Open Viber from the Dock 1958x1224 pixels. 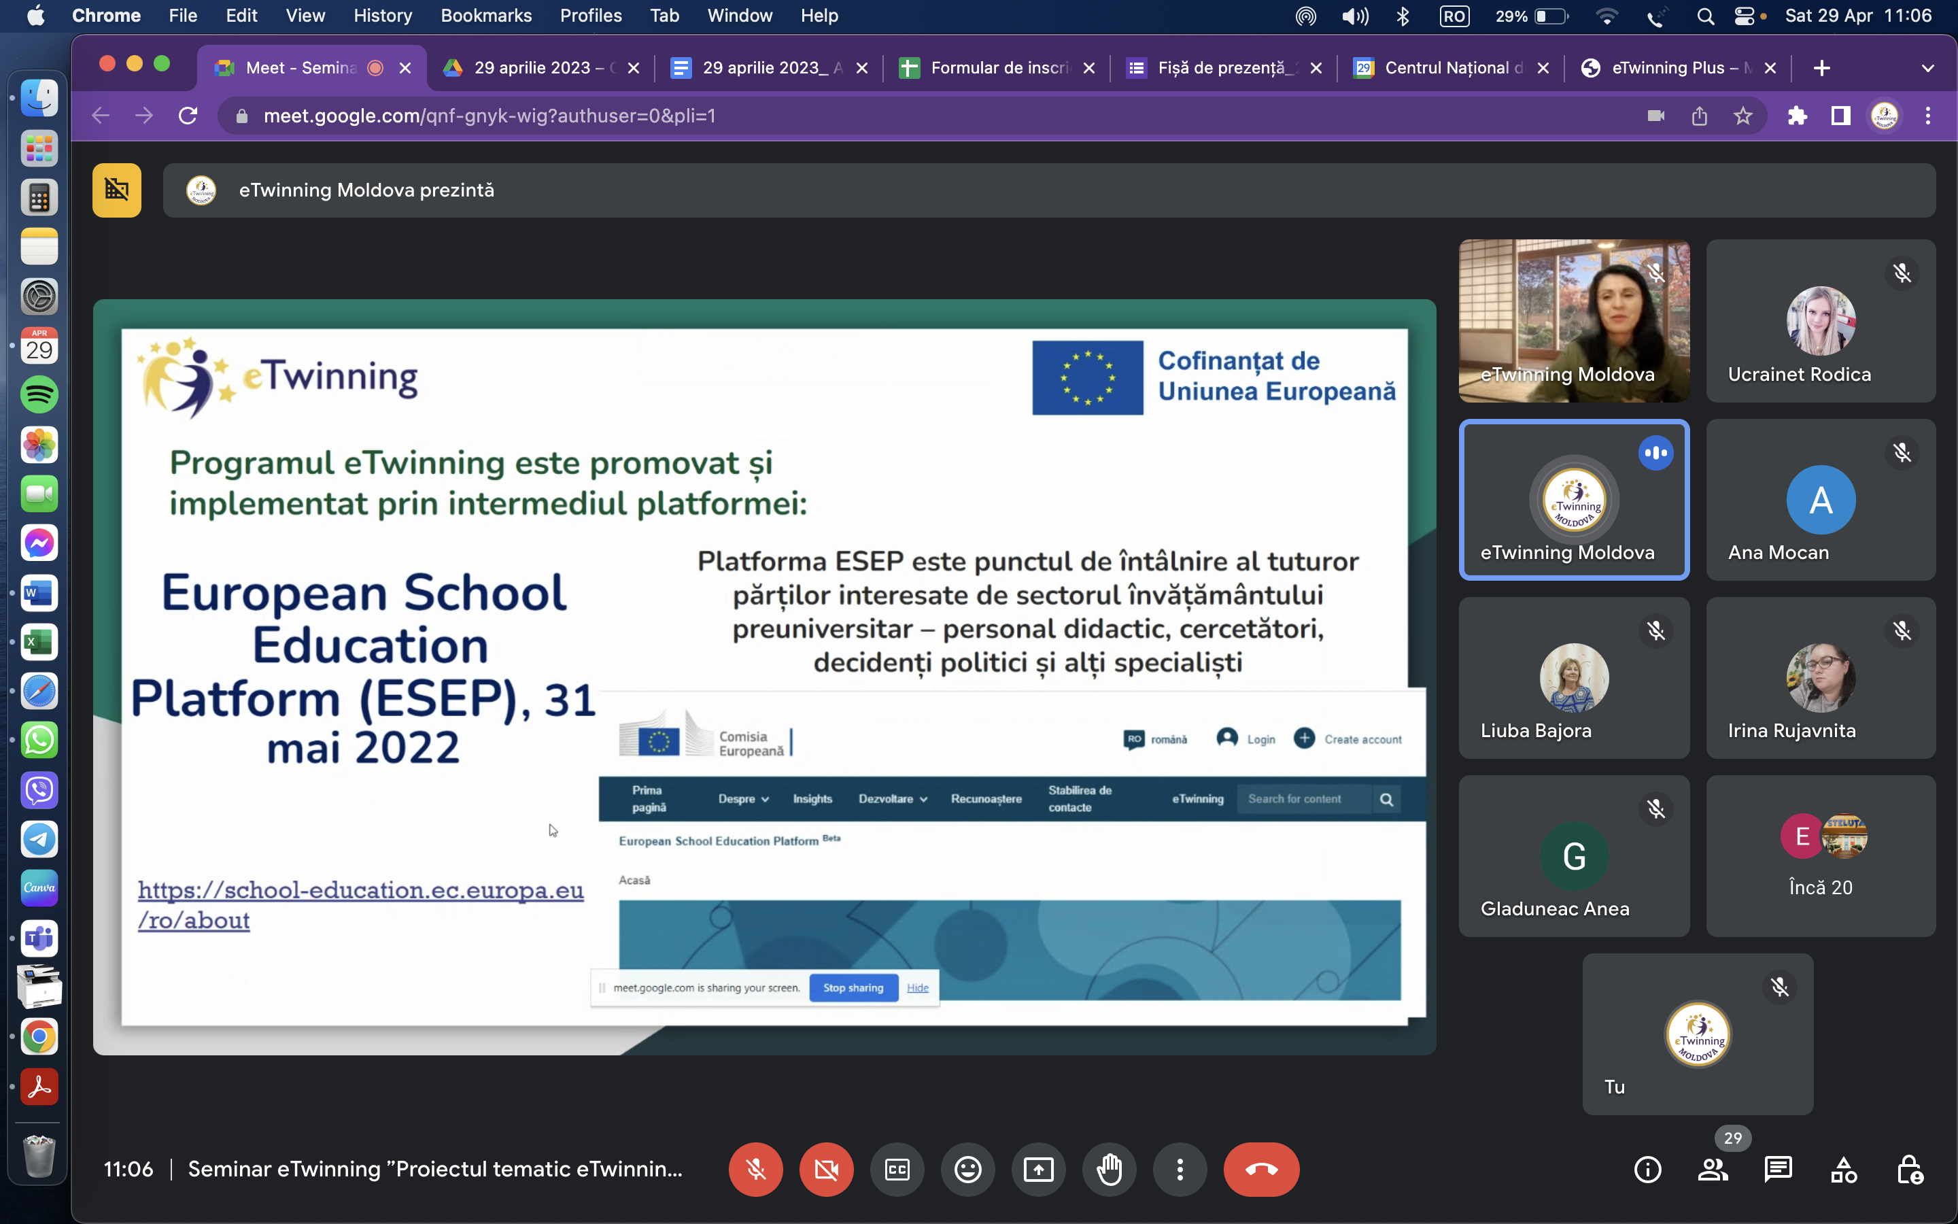(39, 789)
